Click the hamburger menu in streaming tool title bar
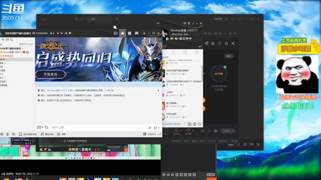 coord(220,34)
